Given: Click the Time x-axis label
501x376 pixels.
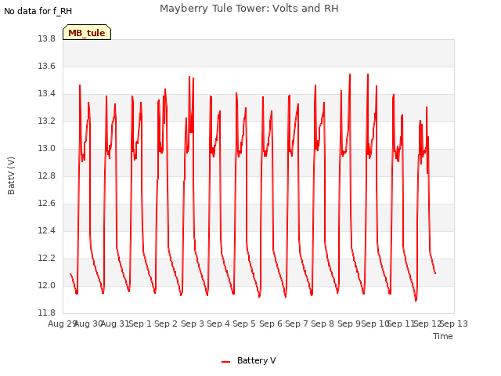Looking at the screenshot, I should (443, 336).
